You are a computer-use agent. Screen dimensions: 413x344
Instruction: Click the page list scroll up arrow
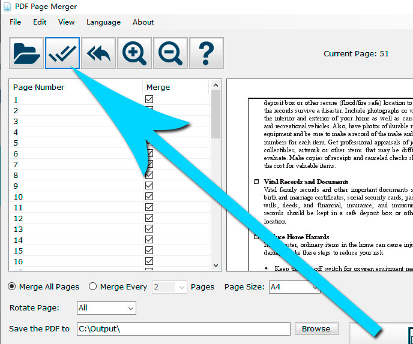pyautogui.click(x=216, y=85)
